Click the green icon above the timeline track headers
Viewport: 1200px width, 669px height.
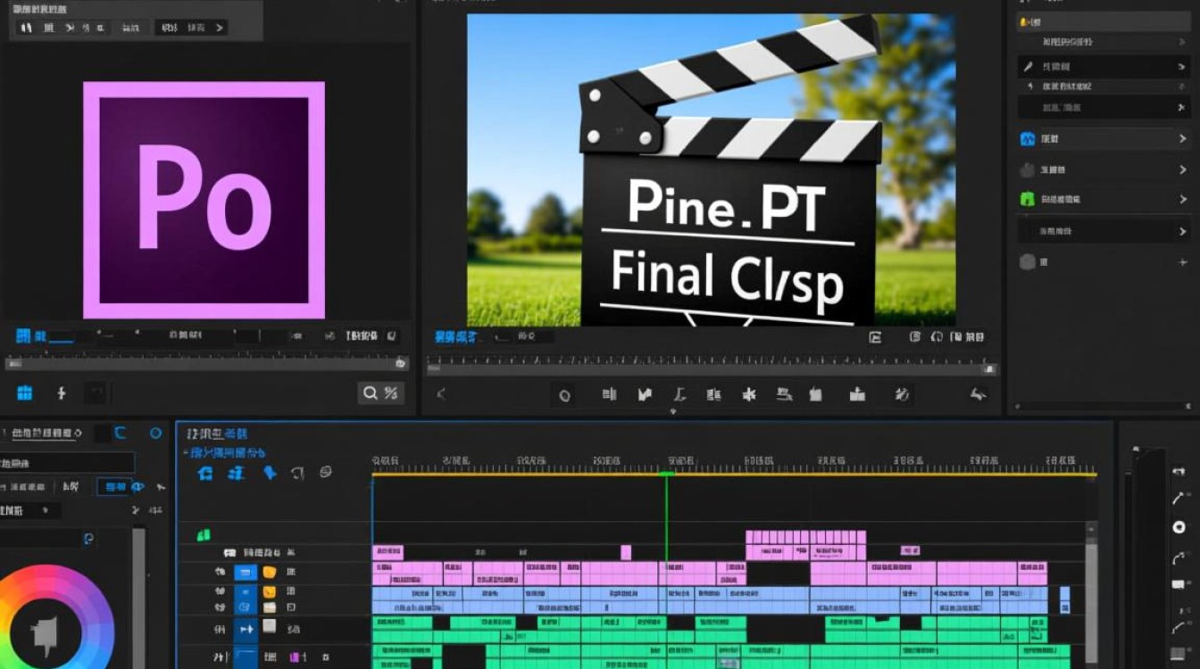point(204,535)
